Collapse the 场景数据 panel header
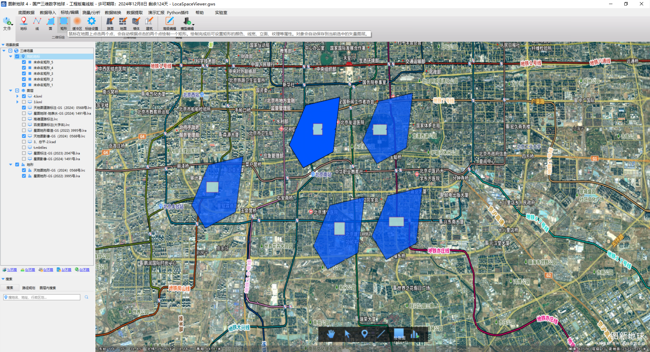 (x=3, y=45)
